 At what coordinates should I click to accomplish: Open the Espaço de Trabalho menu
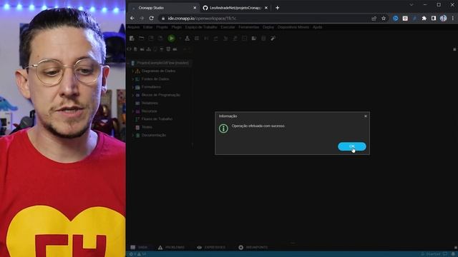pyautogui.click(x=201, y=27)
